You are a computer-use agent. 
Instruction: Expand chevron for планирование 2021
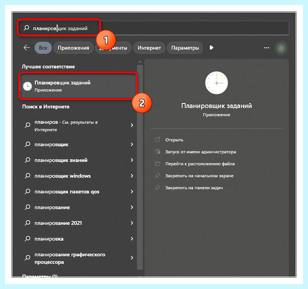tap(132, 223)
